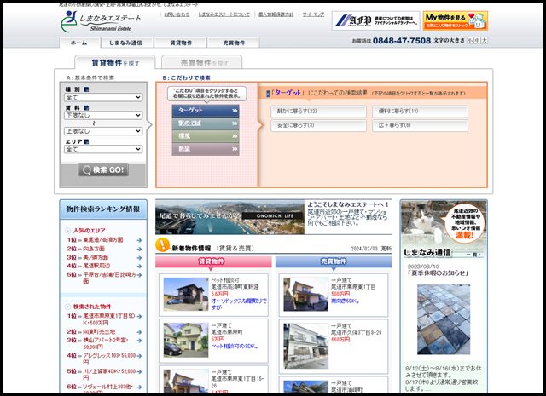The height and width of the screenshot is (396, 546).
Task: Open the AFP financial planner banner
Action: pos(375,20)
